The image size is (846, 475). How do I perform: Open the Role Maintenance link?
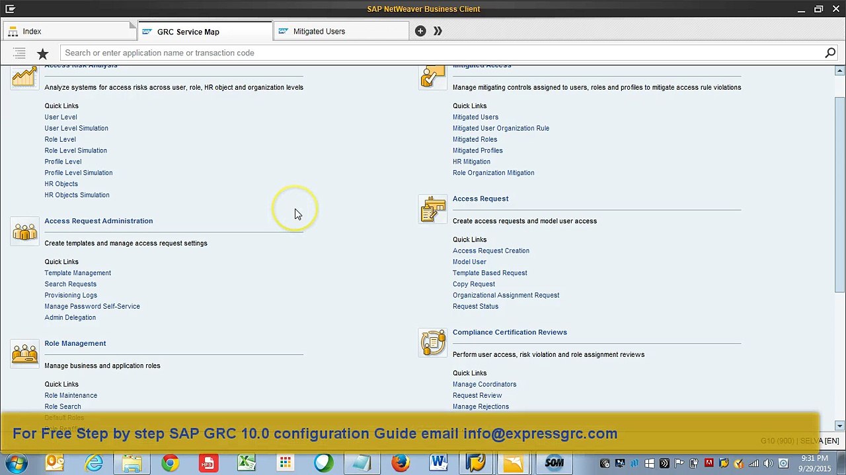coord(71,396)
